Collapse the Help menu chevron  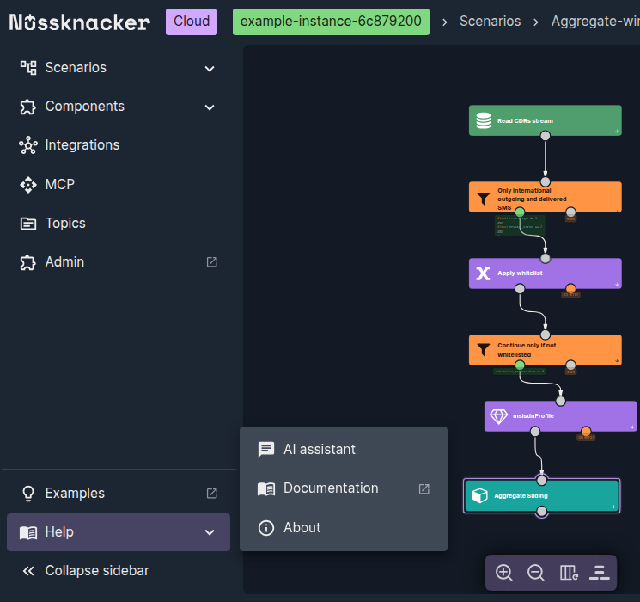[x=210, y=532]
